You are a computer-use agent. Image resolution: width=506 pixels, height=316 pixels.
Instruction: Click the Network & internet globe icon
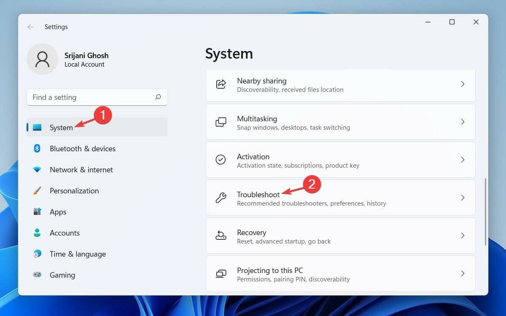click(37, 169)
